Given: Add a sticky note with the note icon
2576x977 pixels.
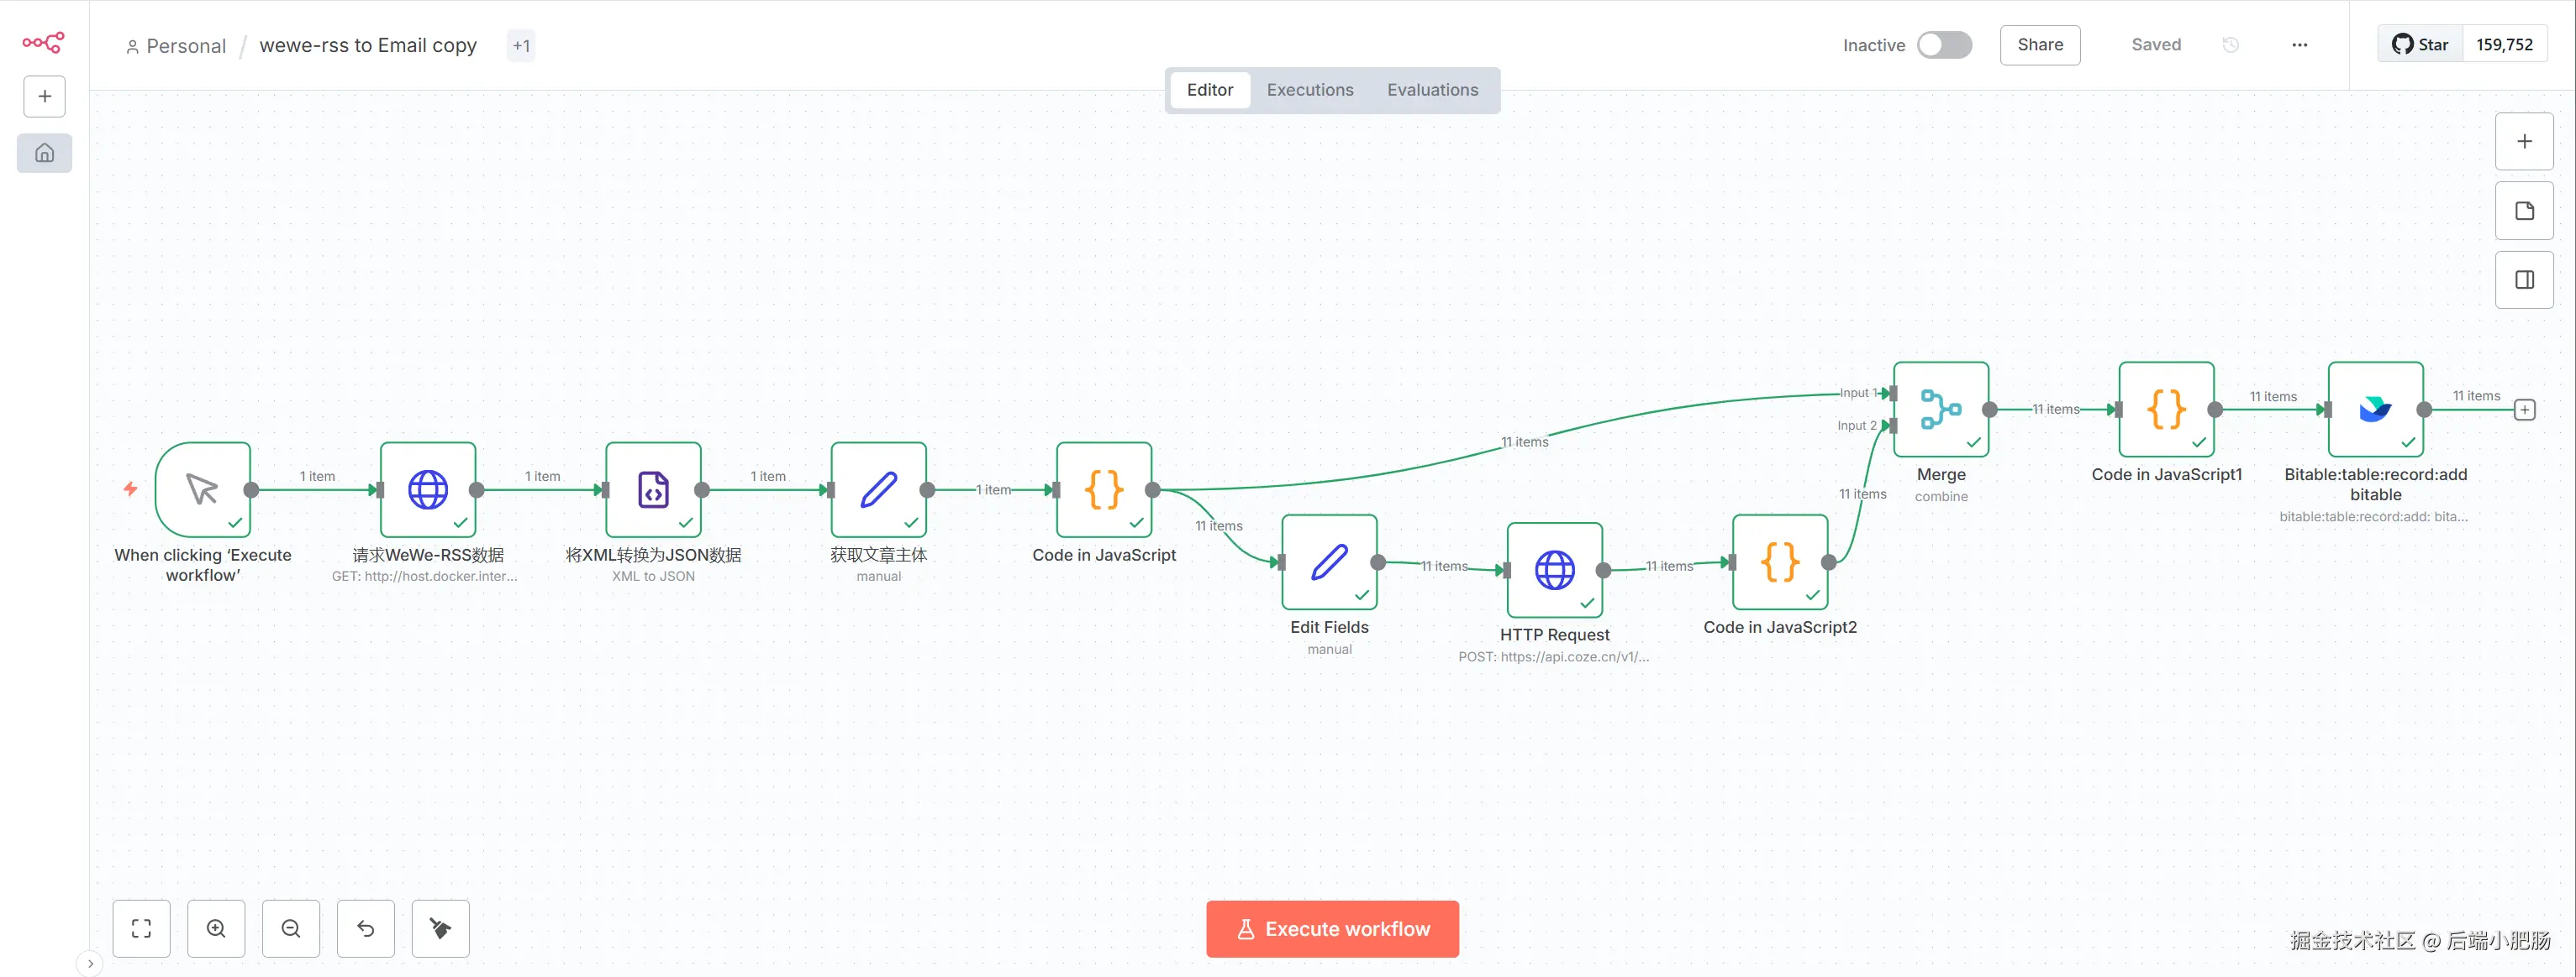Looking at the screenshot, I should pos(2524,211).
